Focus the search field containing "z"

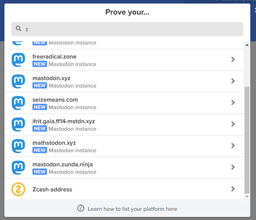pyautogui.click(x=127, y=29)
